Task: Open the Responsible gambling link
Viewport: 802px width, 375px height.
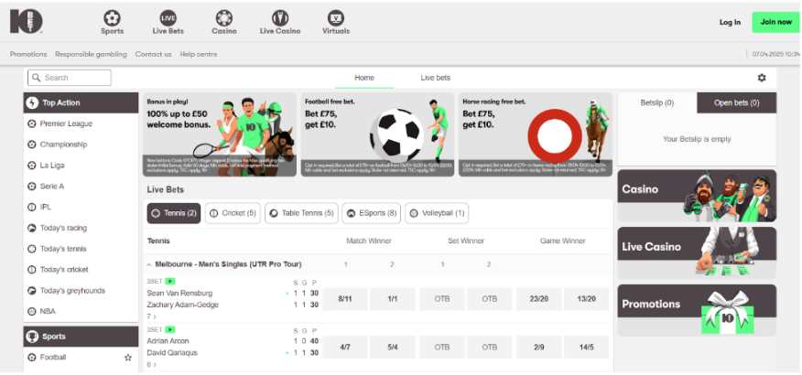Action: click(x=91, y=54)
